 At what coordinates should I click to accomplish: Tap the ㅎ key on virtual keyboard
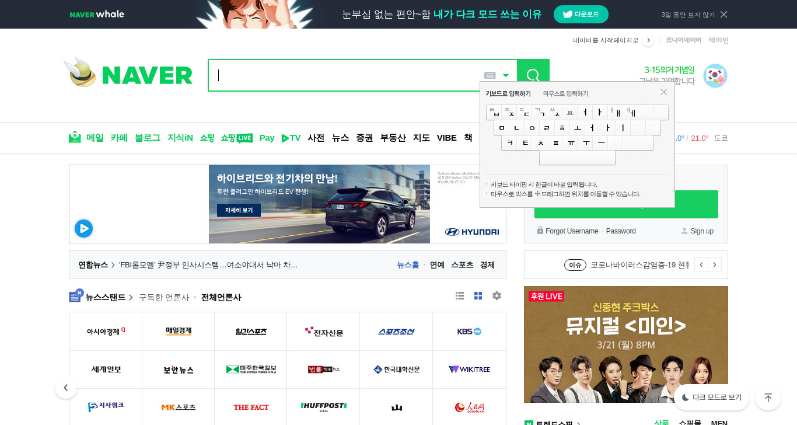click(x=562, y=127)
